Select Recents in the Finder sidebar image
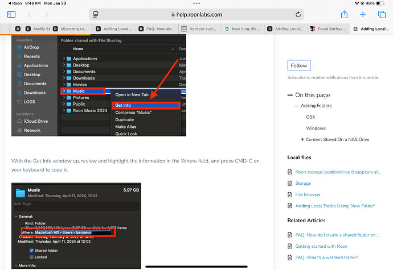Viewport: 393px width, 270px height. (x=32, y=56)
